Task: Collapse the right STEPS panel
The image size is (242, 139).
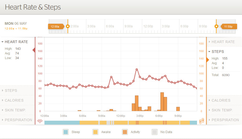Action: click(x=218, y=52)
